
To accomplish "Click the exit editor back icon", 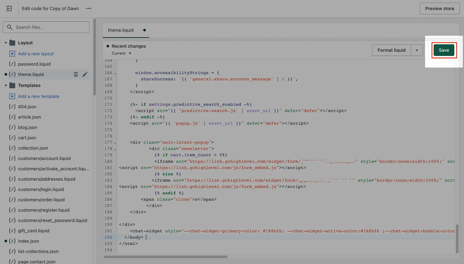I will pos(9,8).
